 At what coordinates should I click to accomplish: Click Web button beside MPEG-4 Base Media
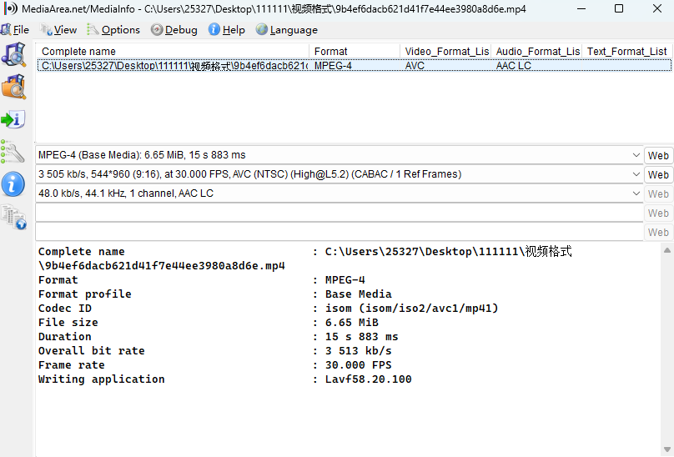coord(658,156)
